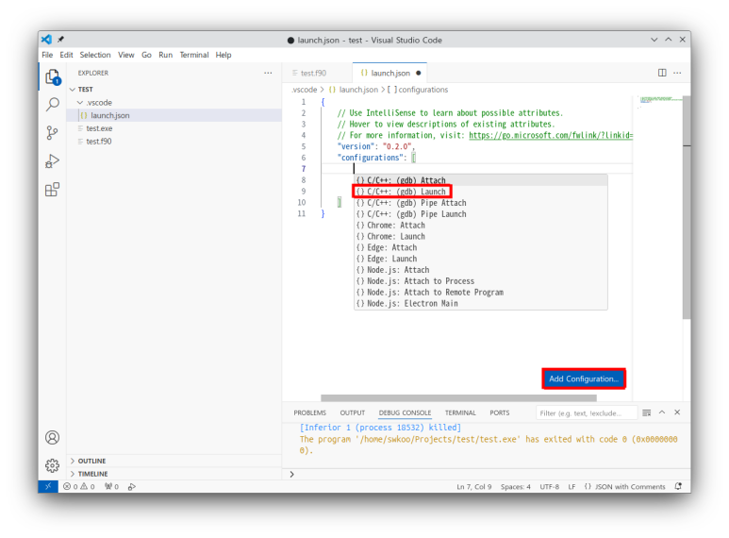Open the Source Control view icon
Screen dimensions: 729x538
click(x=53, y=133)
